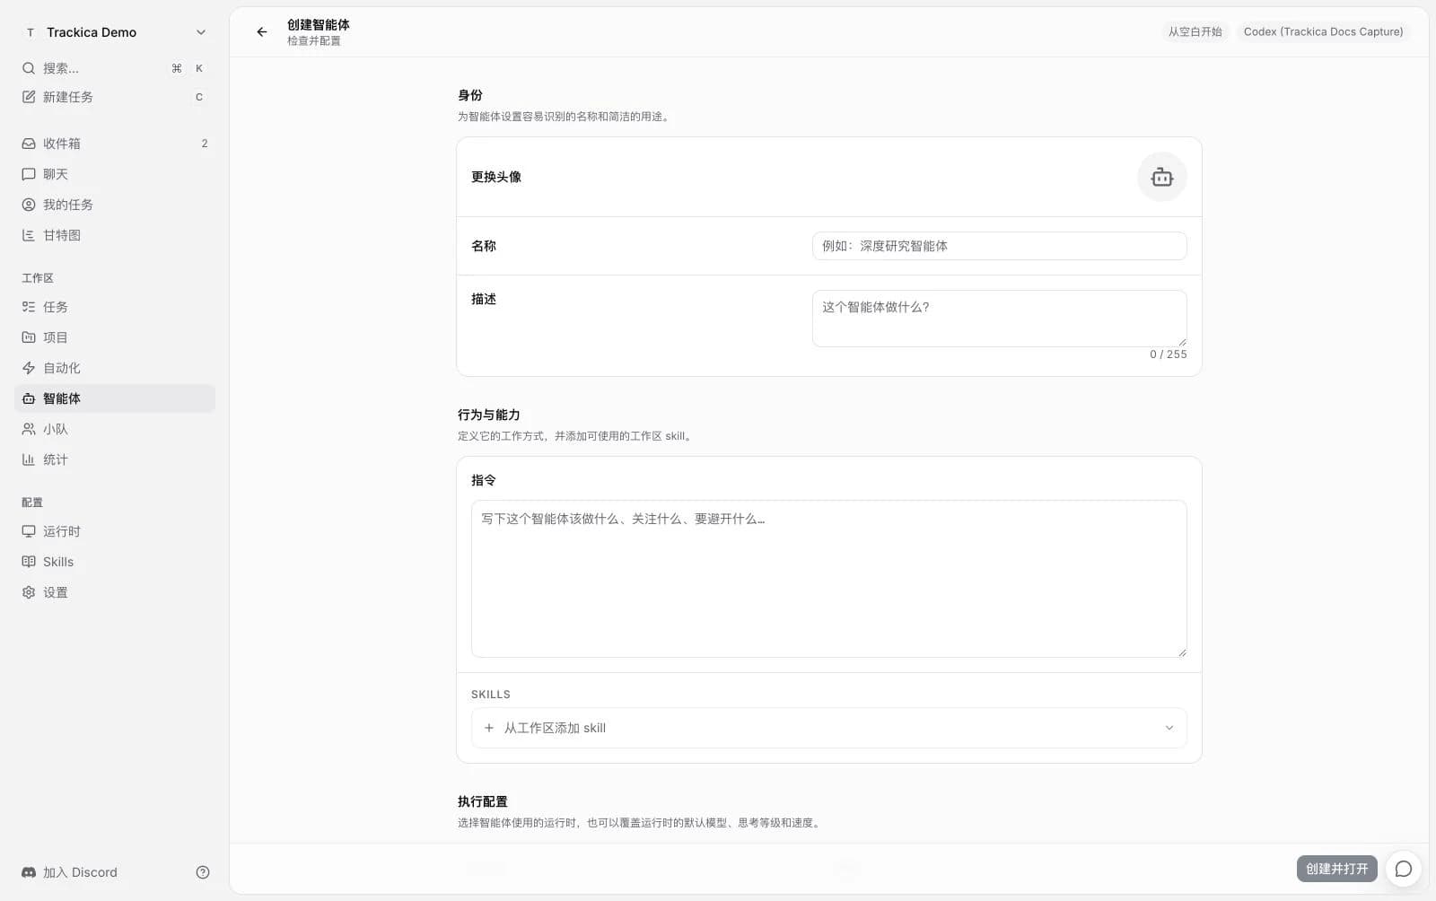Click the 统计 bar chart icon
This screenshot has height=901, width=1436.
tap(29, 459)
